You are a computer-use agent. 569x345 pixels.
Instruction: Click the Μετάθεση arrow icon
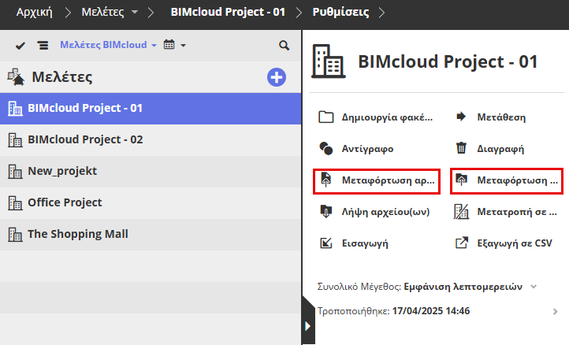coord(461,117)
